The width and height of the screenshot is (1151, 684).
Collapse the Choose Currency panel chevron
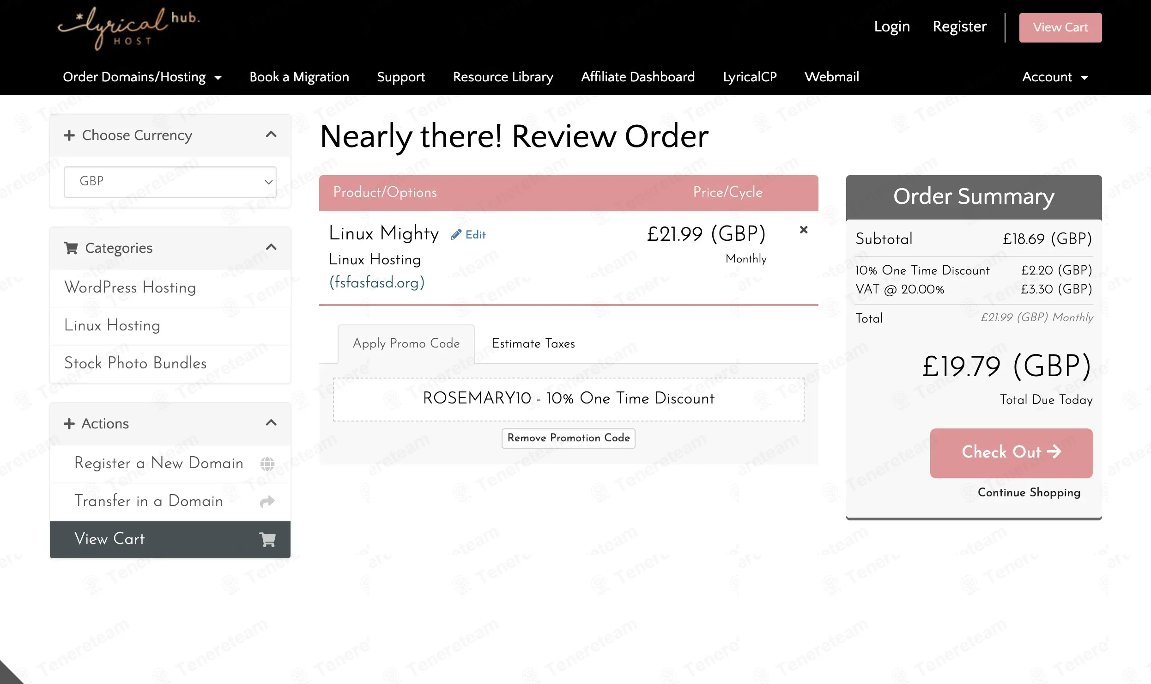[271, 134]
